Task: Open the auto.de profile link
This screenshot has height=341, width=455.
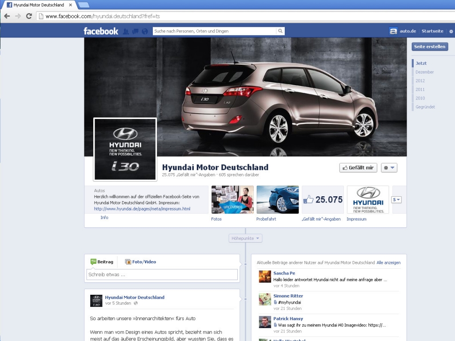Action: point(408,31)
